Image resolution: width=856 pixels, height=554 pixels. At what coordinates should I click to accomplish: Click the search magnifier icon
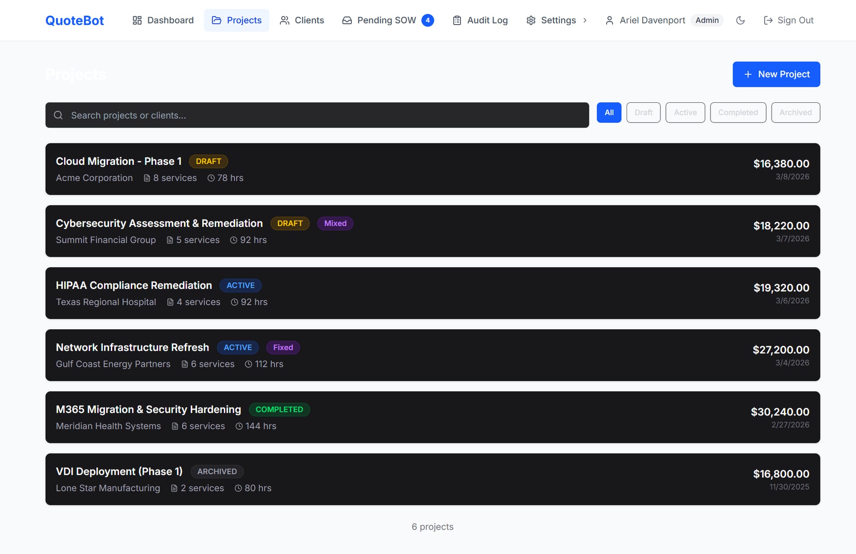59,115
